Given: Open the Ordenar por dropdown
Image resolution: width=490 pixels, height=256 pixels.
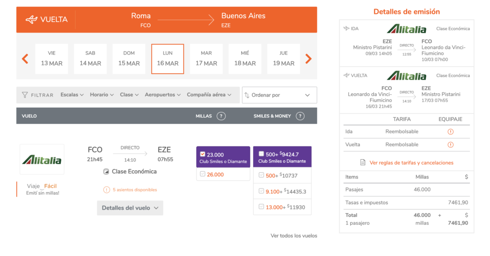Looking at the screenshot, I should (x=279, y=95).
